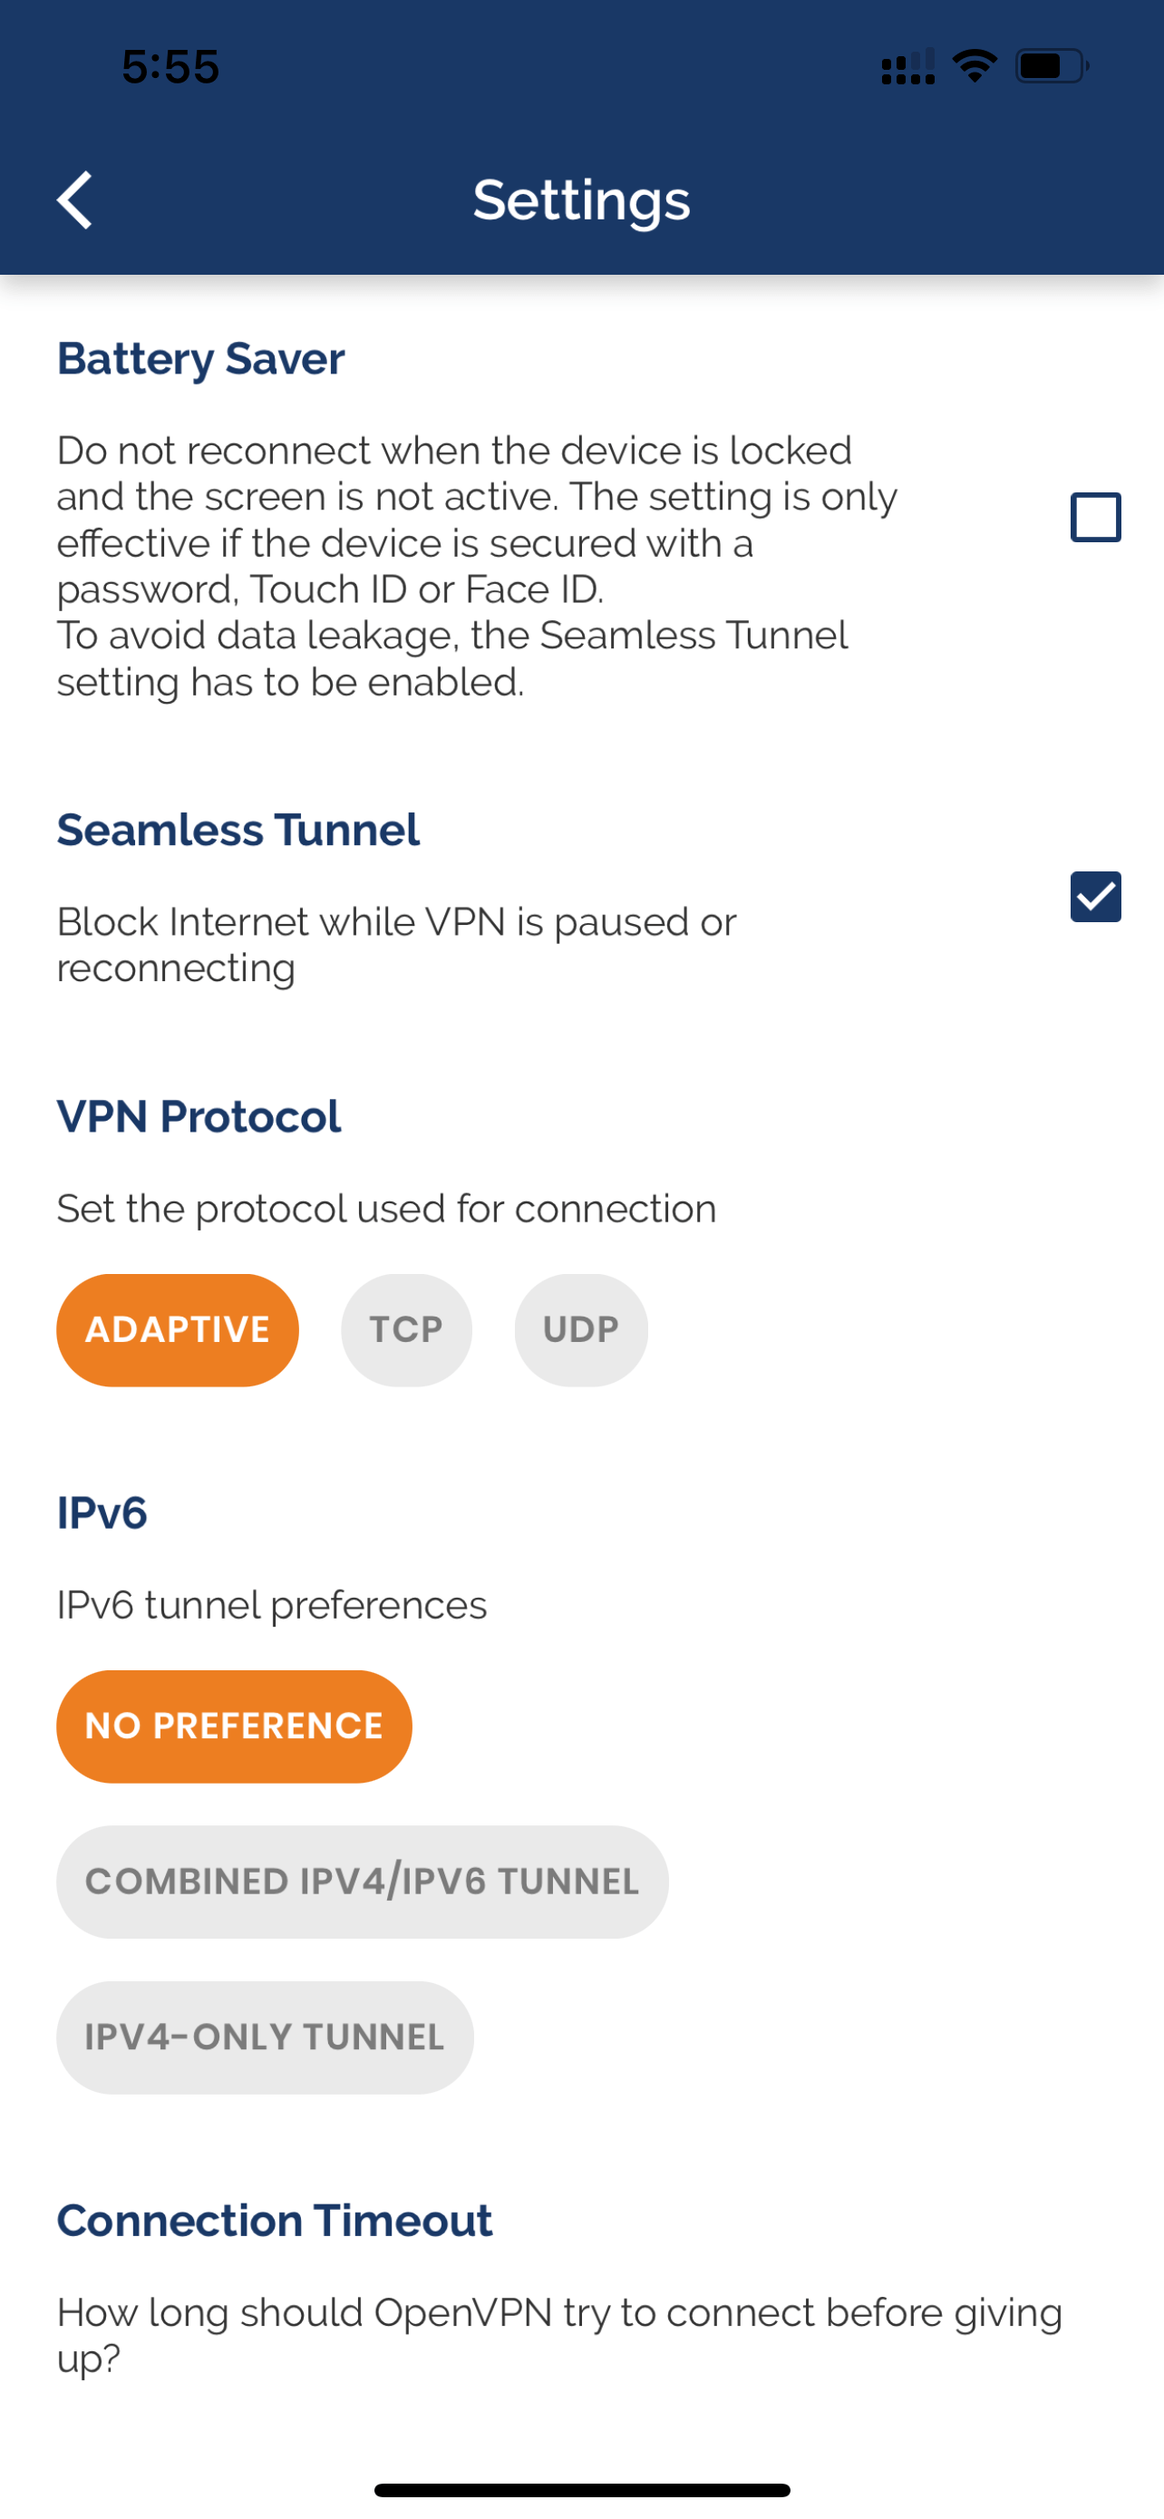
Task: Tap the Seamless Tunnel heading
Action: pos(238,831)
